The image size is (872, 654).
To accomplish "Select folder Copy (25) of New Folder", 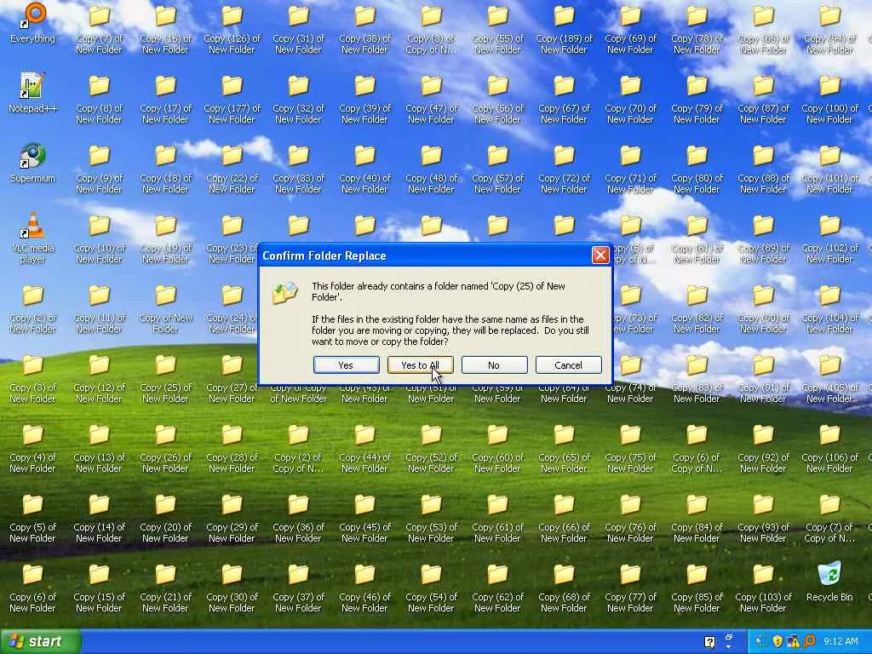I will point(165,379).
